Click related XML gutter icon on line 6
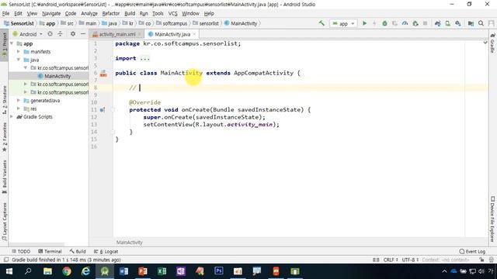Image resolution: width=497 pixels, height=279 pixels. 103,74
